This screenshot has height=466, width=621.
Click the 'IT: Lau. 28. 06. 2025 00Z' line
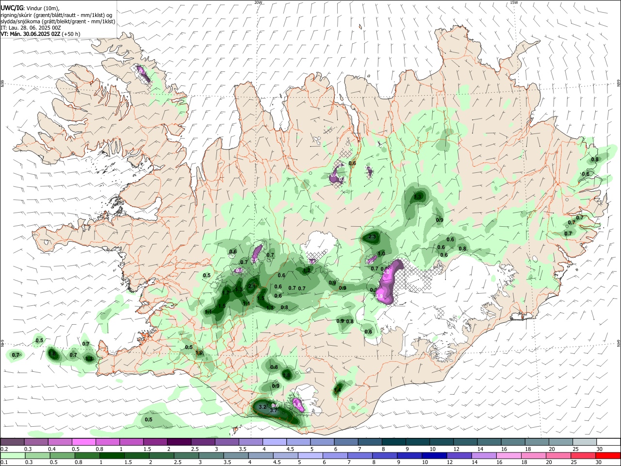(x=31, y=28)
